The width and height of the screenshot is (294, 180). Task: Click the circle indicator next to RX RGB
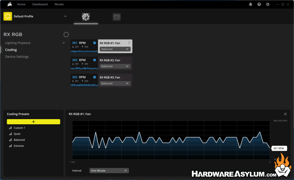[66, 34]
